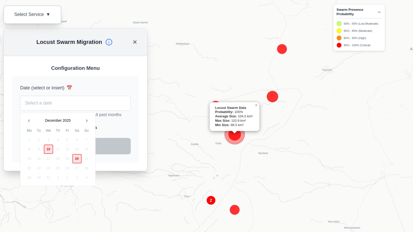Click the green Low-Moderate legend swatch
The width and height of the screenshot is (413, 232).
[339, 24]
